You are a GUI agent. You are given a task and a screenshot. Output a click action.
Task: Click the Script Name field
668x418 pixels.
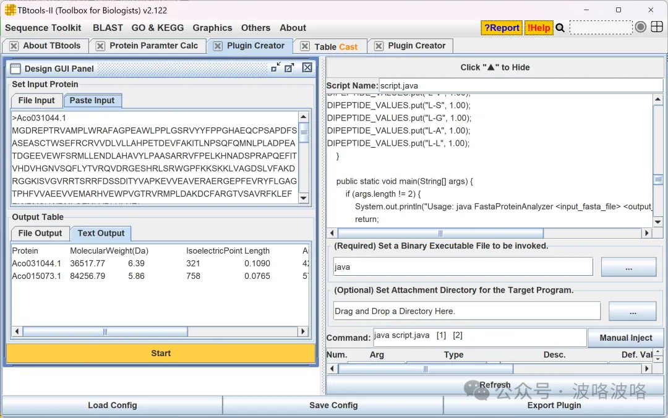tap(521, 86)
